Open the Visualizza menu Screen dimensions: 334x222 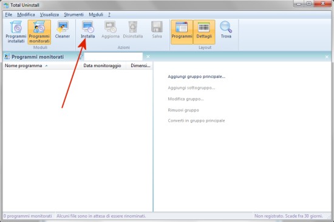(x=49, y=15)
